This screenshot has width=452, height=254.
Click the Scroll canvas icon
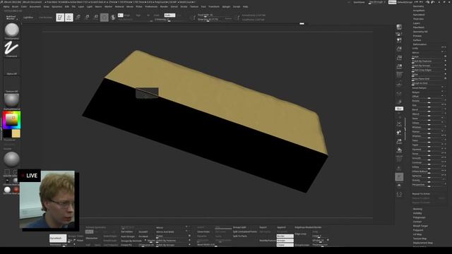399,40
